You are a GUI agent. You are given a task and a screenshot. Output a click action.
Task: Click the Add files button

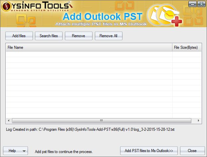19,36
